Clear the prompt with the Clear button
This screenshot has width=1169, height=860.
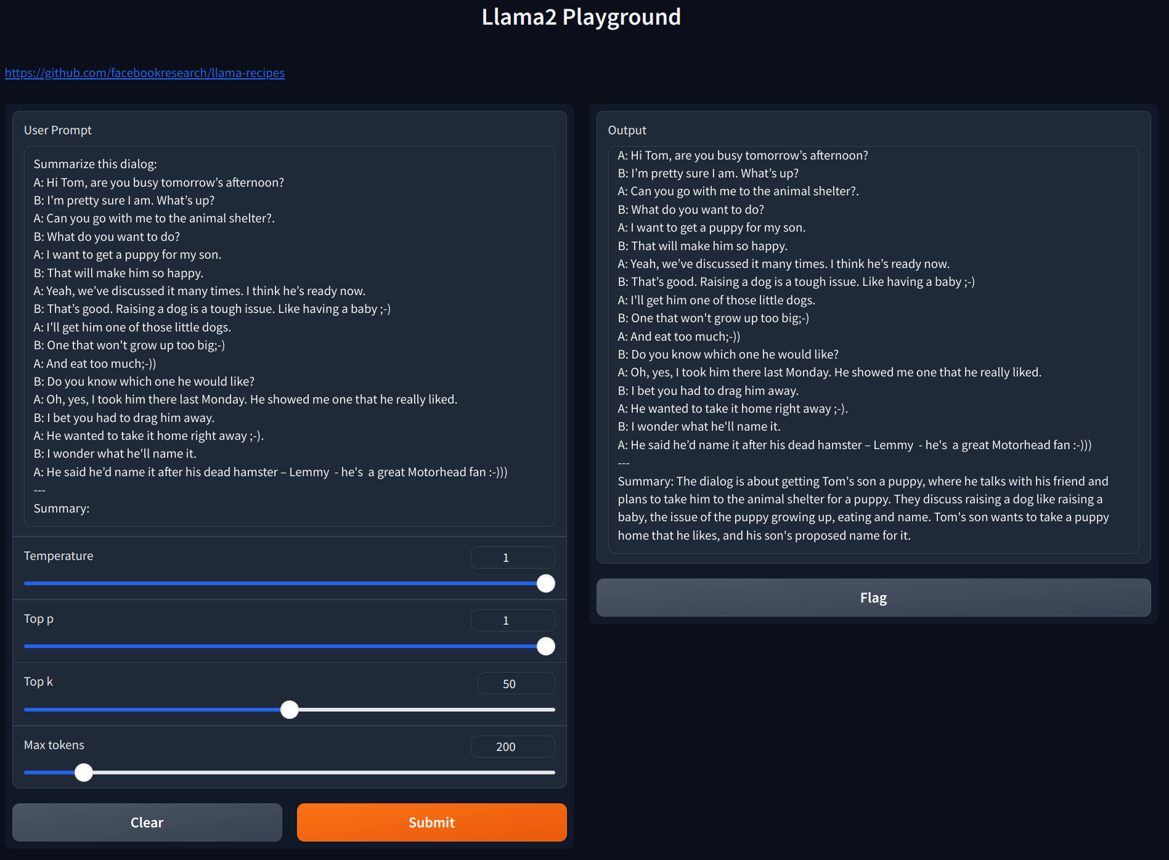point(147,822)
